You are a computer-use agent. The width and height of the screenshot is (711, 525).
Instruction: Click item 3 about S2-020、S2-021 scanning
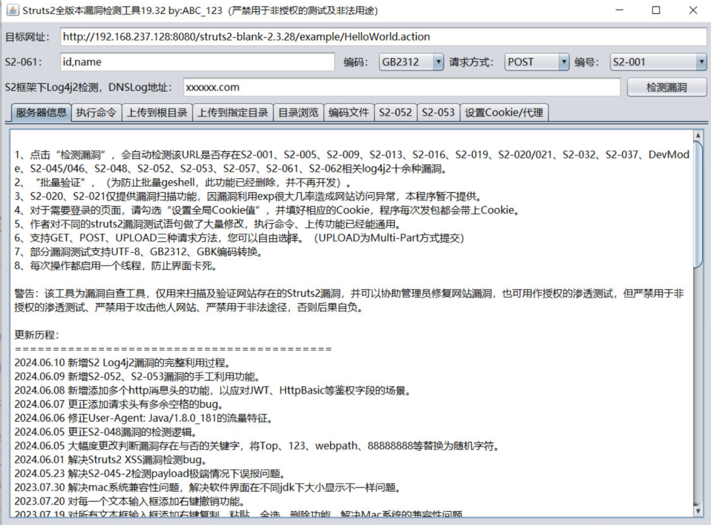pos(248,197)
